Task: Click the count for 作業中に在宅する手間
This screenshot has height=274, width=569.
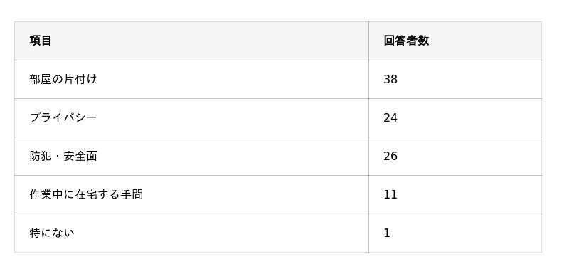Action: tap(390, 195)
